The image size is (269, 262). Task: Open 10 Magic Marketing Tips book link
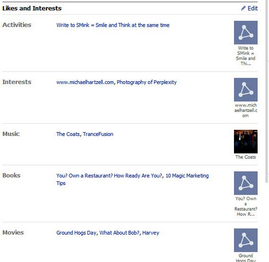tap(132, 180)
